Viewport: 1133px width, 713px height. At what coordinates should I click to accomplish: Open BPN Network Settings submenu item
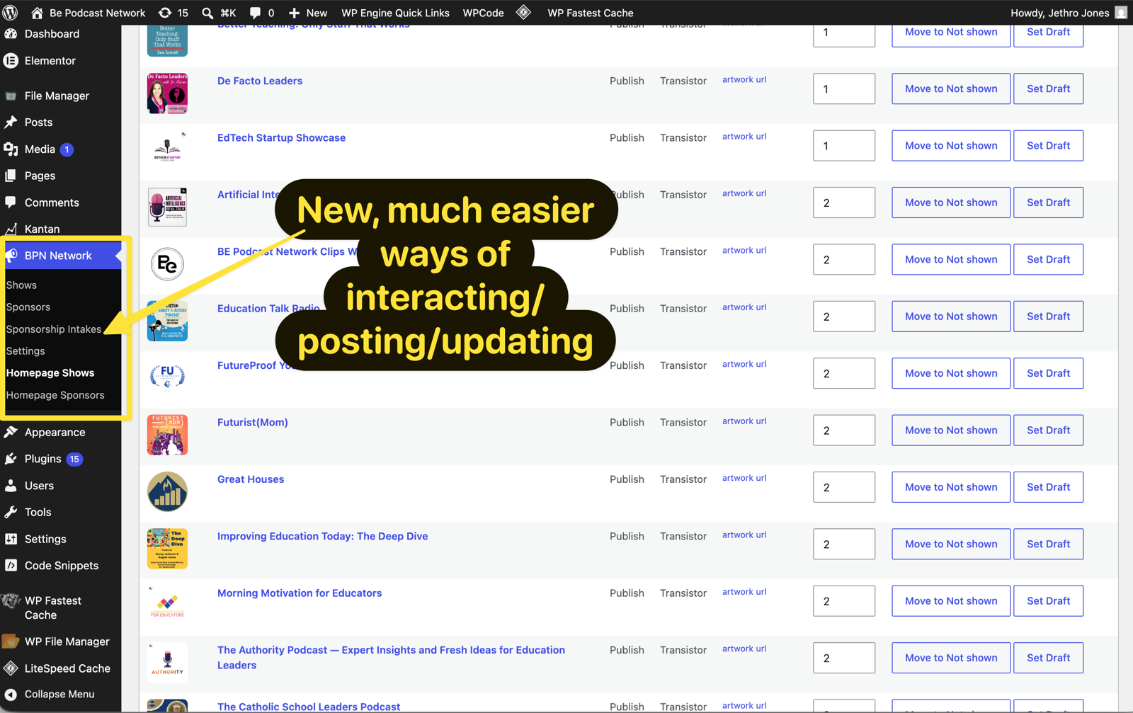coord(25,351)
